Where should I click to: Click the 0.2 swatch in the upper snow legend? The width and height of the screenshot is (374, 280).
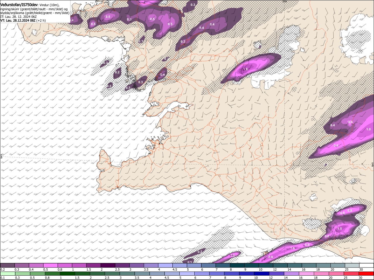7,265
